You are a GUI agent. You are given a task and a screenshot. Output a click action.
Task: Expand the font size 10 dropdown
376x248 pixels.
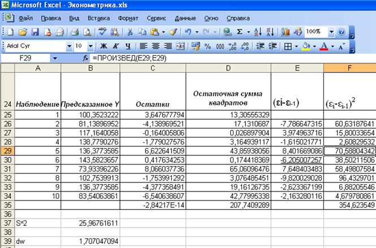(90, 46)
